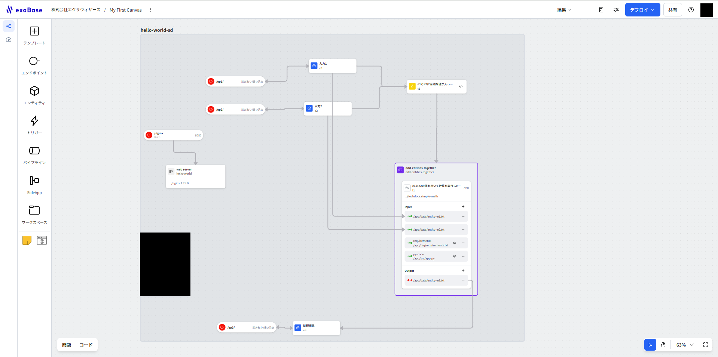Open canvas view in left rail
This screenshot has width=718, height=357.
coord(9,26)
